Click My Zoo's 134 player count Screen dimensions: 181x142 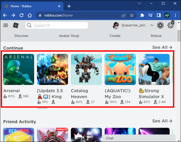pyautogui.click(x=125, y=102)
